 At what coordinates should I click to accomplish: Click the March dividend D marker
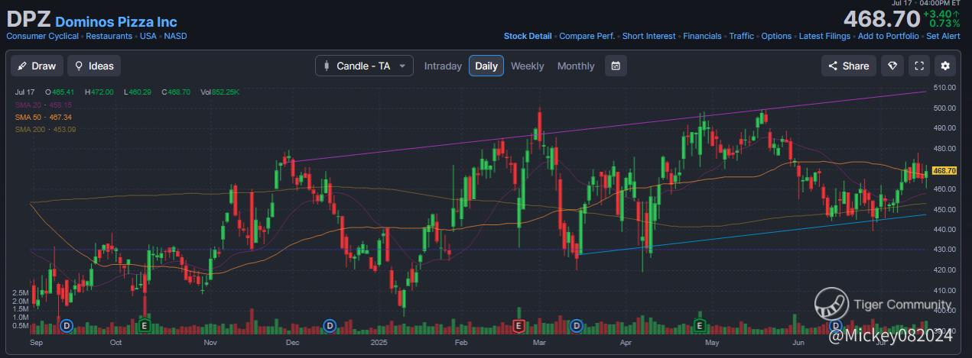pos(577,326)
